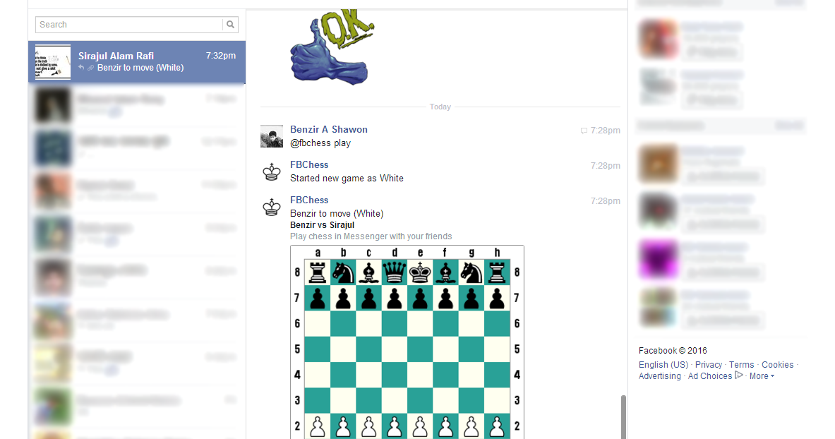Screen dimensions: 835x439
Task: Select black king on e8
Action: tap(420, 272)
